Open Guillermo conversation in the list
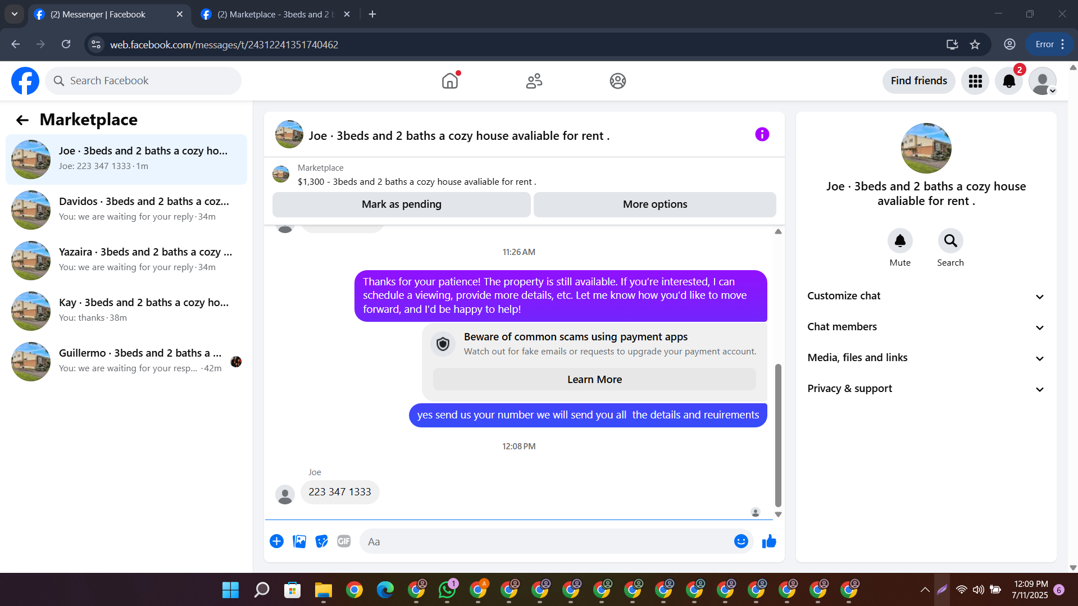 126,362
